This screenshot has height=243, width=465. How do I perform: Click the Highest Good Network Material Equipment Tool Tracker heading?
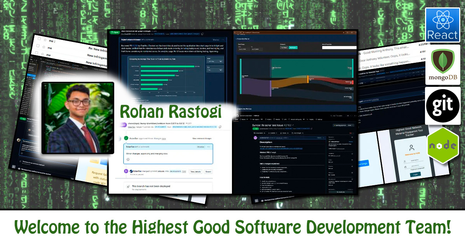coord(409,131)
